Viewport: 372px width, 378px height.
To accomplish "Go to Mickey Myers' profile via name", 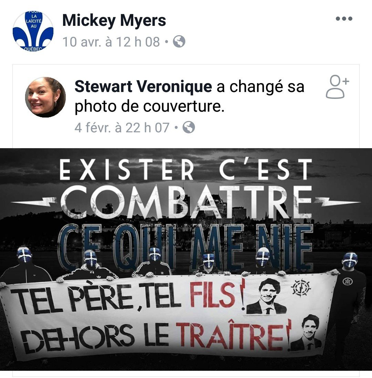I will click(114, 20).
